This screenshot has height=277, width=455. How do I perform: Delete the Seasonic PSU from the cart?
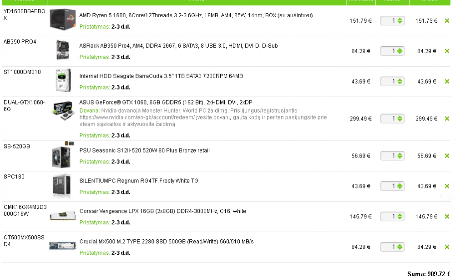click(x=447, y=156)
